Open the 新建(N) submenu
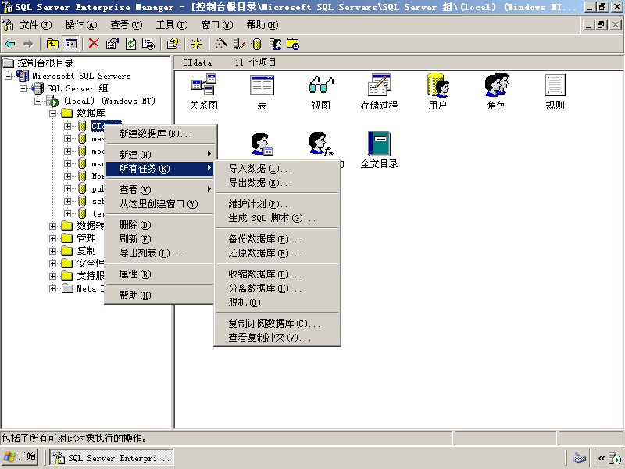This screenshot has height=469, width=625. 160,154
